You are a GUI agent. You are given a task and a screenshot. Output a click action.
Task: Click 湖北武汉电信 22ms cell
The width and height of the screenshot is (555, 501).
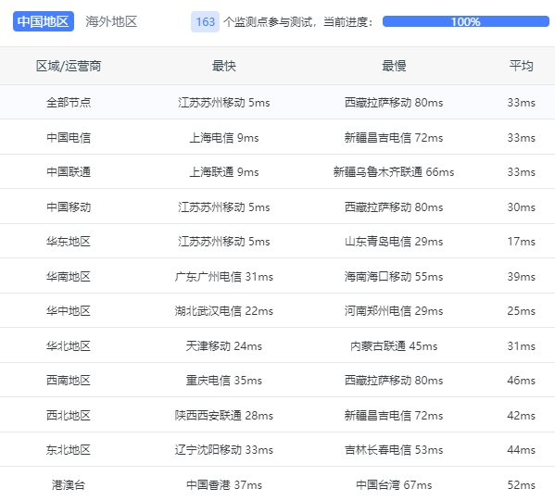click(223, 311)
